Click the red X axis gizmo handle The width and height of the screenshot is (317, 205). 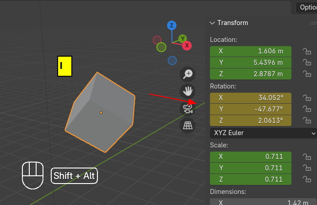tap(187, 45)
